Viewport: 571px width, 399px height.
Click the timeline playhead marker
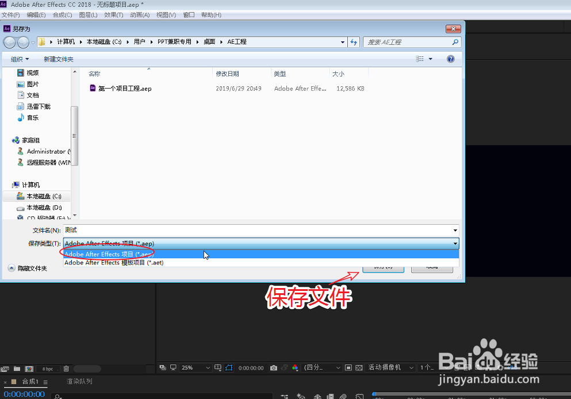(x=374, y=394)
